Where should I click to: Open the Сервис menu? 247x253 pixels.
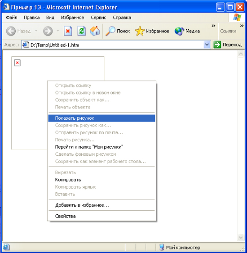[98, 18]
